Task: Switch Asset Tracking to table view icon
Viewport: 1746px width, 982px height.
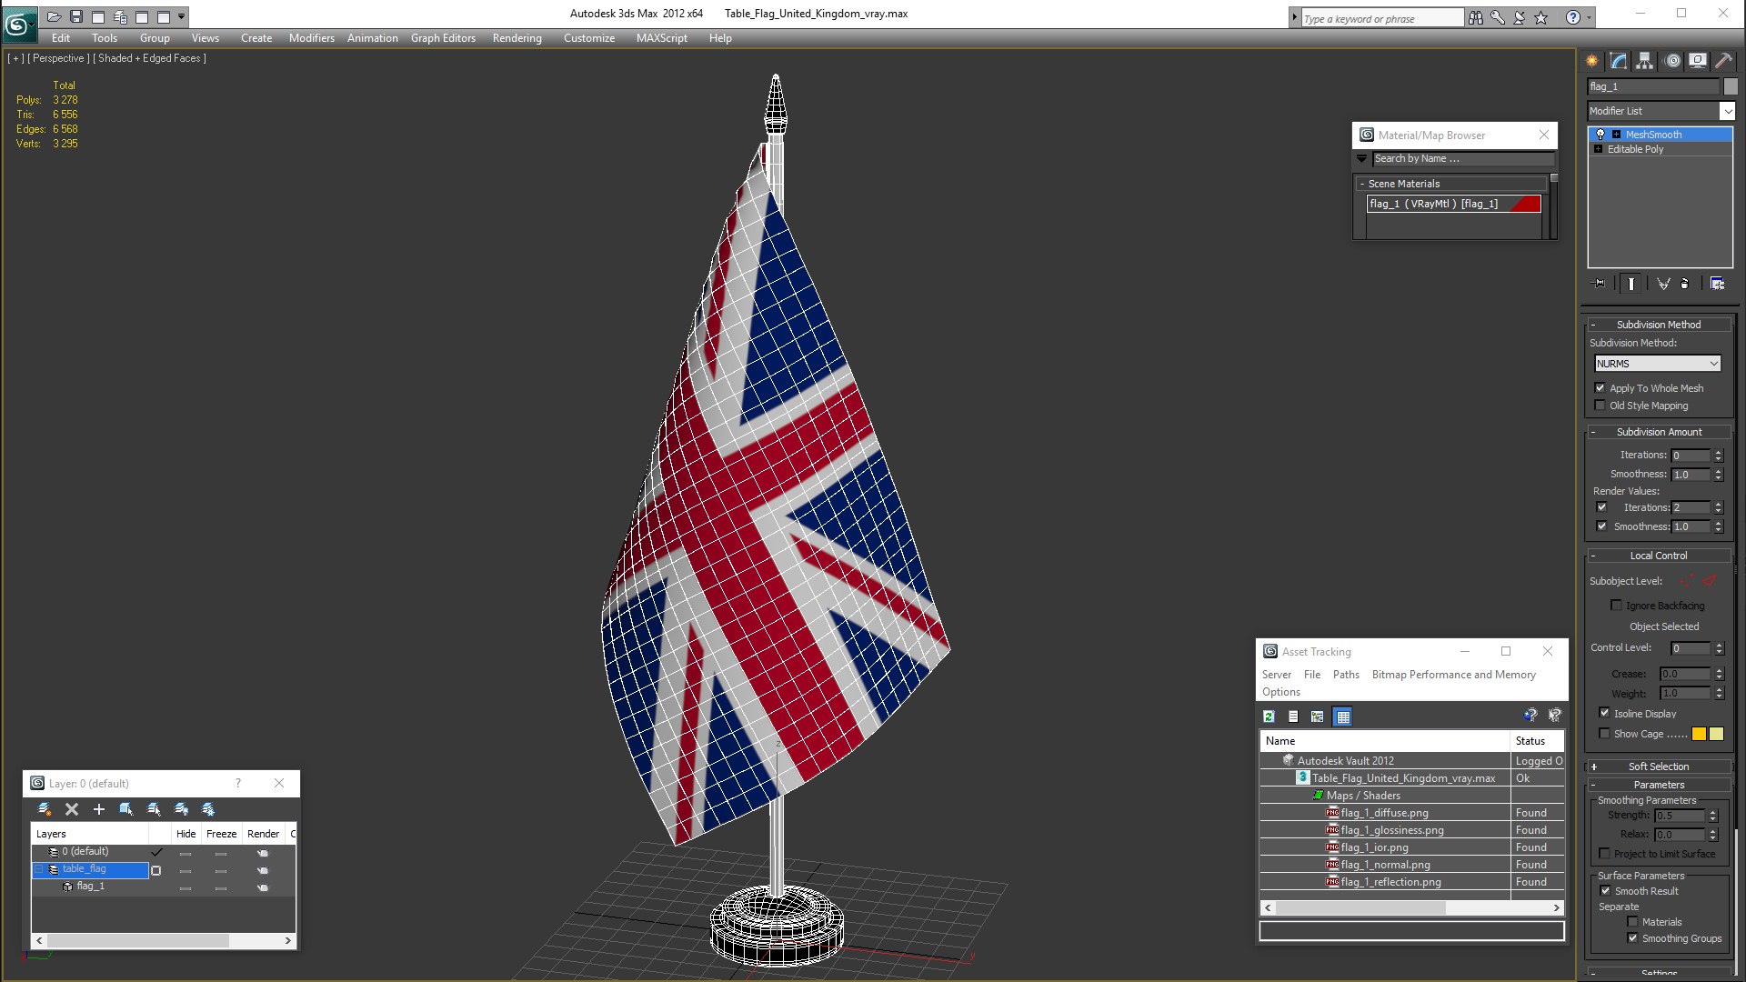Action: pos(1343,716)
